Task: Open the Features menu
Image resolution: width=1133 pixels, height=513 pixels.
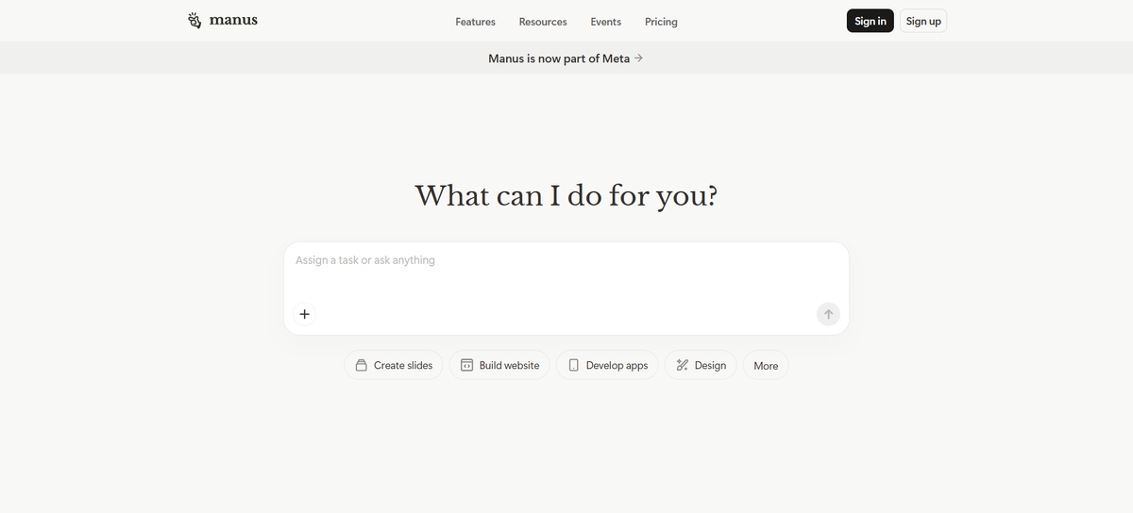Action: click(475, 22)
